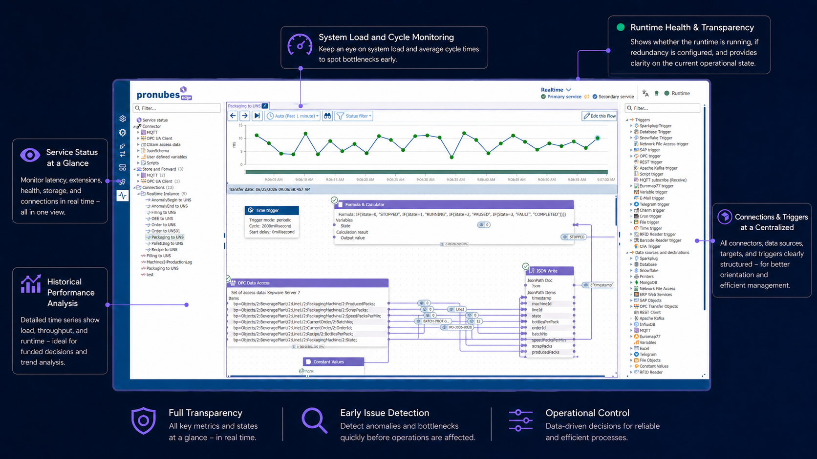Open the Status filter dropdown

[354, 116]
